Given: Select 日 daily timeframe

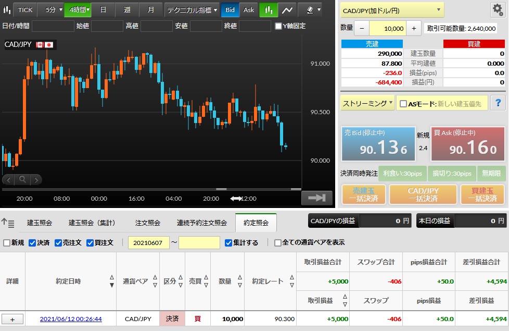Looking at the screenshot, I should point(103,10).
